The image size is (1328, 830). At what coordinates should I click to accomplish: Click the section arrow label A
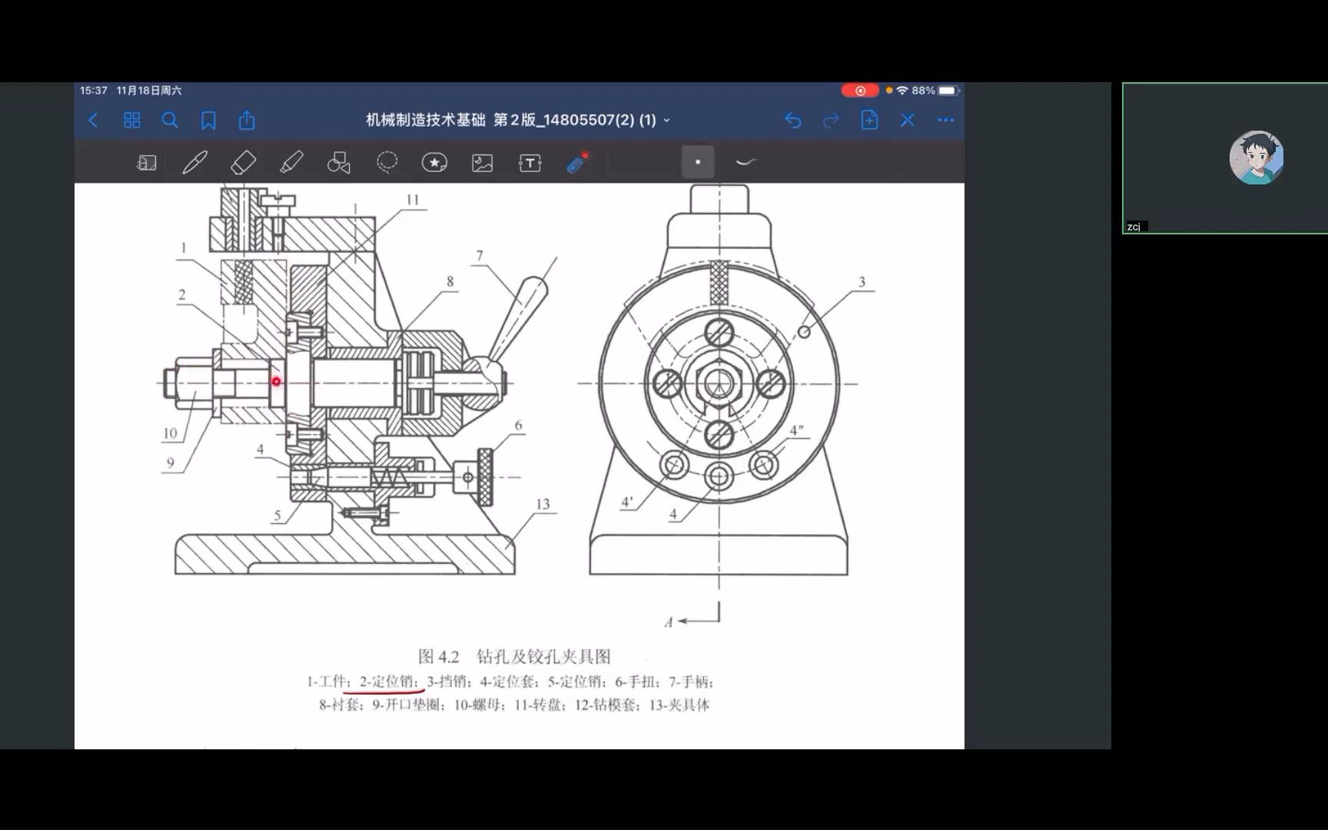pos(669,622)
